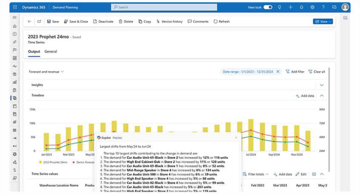Viewport: 360px width, 195px height.
Task: Click the Mar'2023 column header
Action: click(x=280, y=185)
